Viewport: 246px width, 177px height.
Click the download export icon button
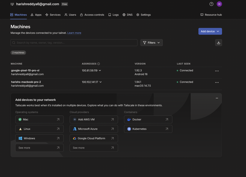pyautogui.click(x=218, y=43)
